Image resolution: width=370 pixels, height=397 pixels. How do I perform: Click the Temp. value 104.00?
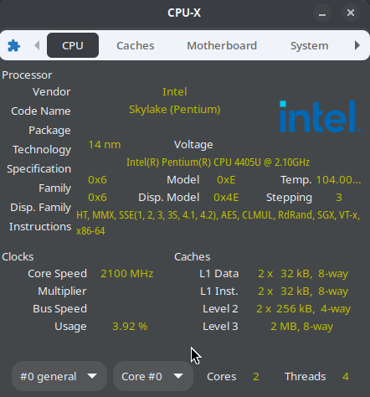pyautogui.click(x=338, y=180)
